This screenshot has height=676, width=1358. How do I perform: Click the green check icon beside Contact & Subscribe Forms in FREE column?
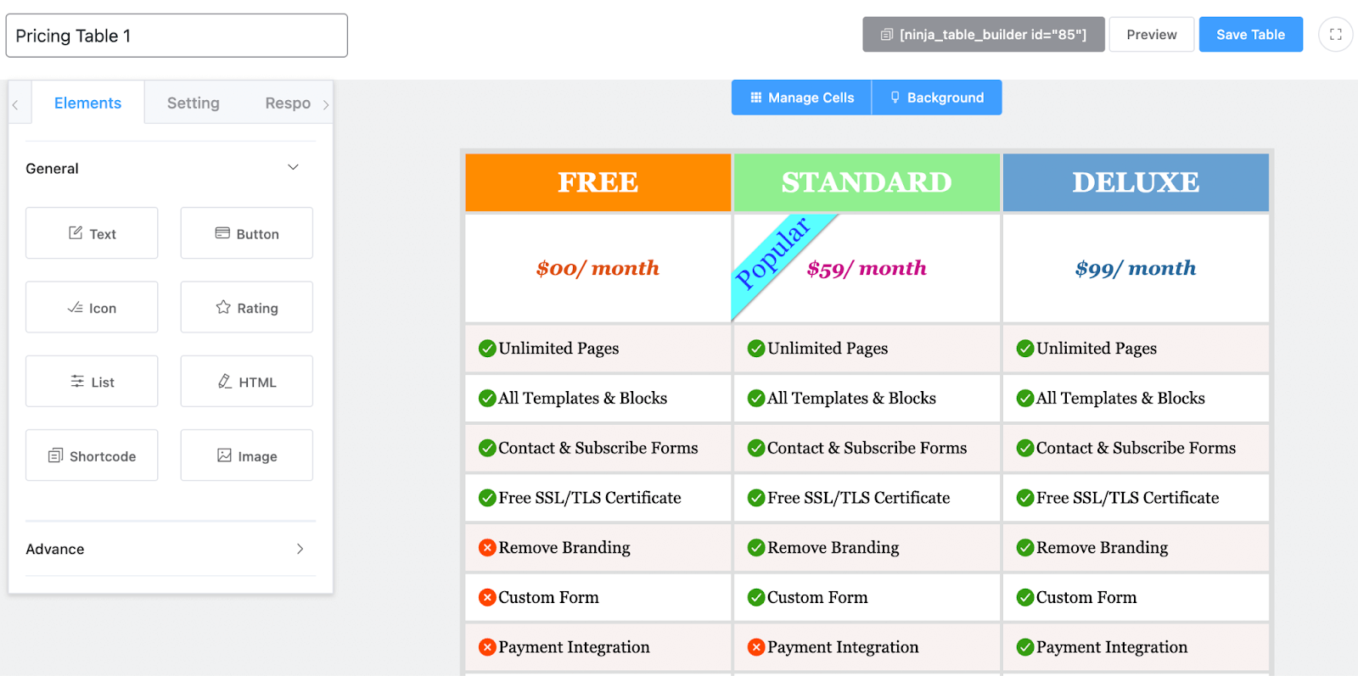click(x=487, y=449)
